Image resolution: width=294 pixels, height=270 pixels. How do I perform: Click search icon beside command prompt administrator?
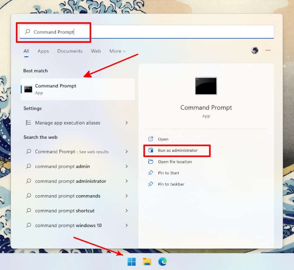pyautogui.click(x=29, y=181)
